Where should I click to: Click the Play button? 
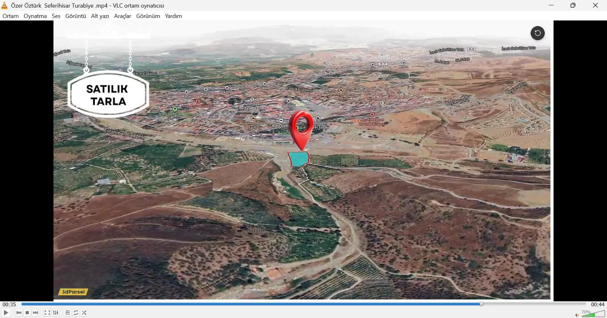[x=6, y=313]
